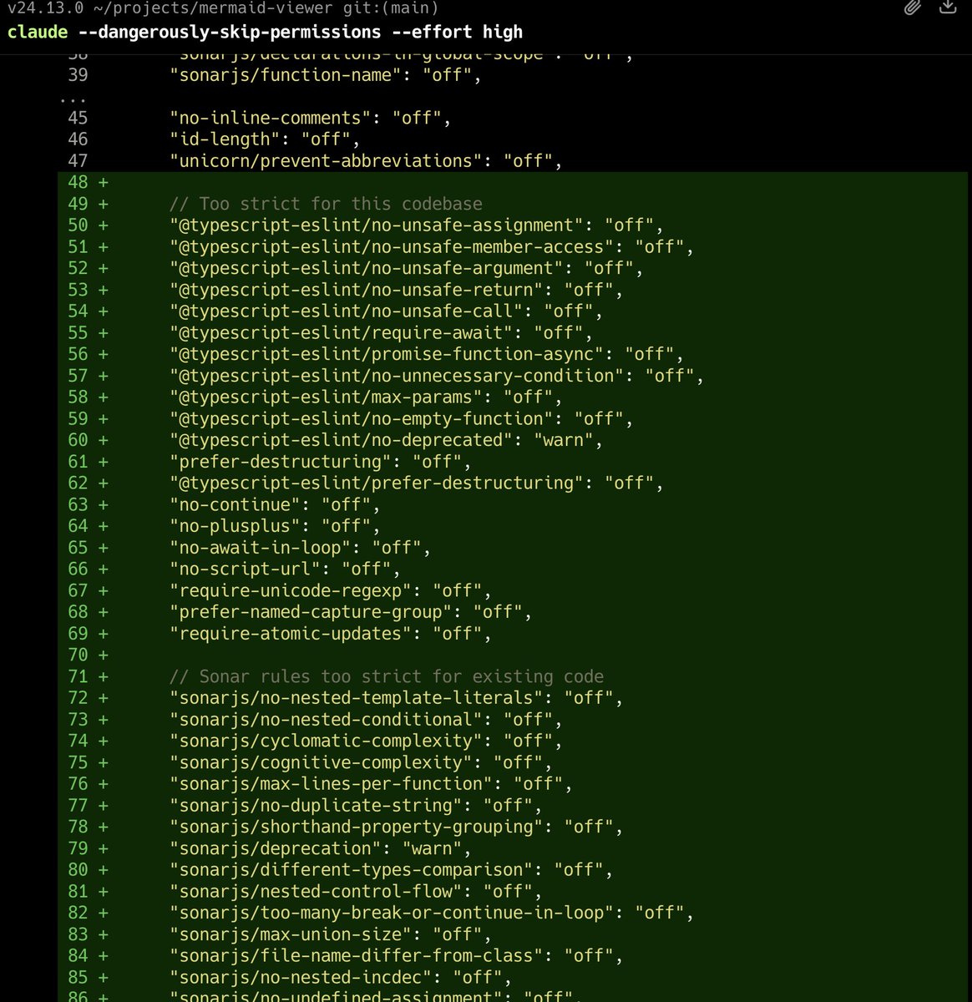
Task: Select the no-unsafe-member-access rule line
Action: tap(432, 247)
